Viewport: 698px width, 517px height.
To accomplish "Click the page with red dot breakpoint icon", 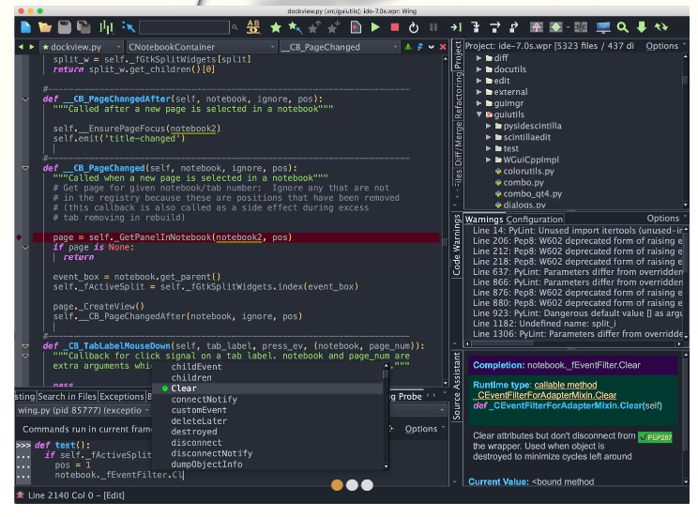I will [x=356, y=27].
